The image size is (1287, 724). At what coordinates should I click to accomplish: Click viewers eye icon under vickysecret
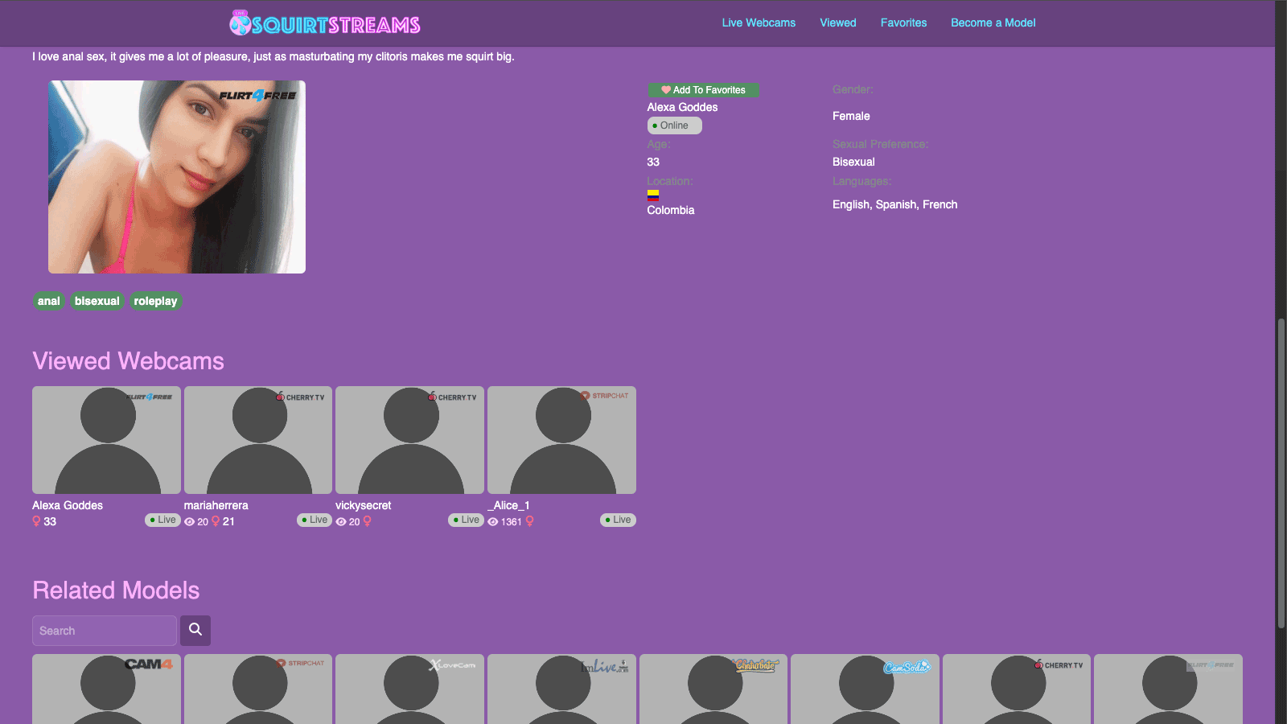(x=341, y=522)
